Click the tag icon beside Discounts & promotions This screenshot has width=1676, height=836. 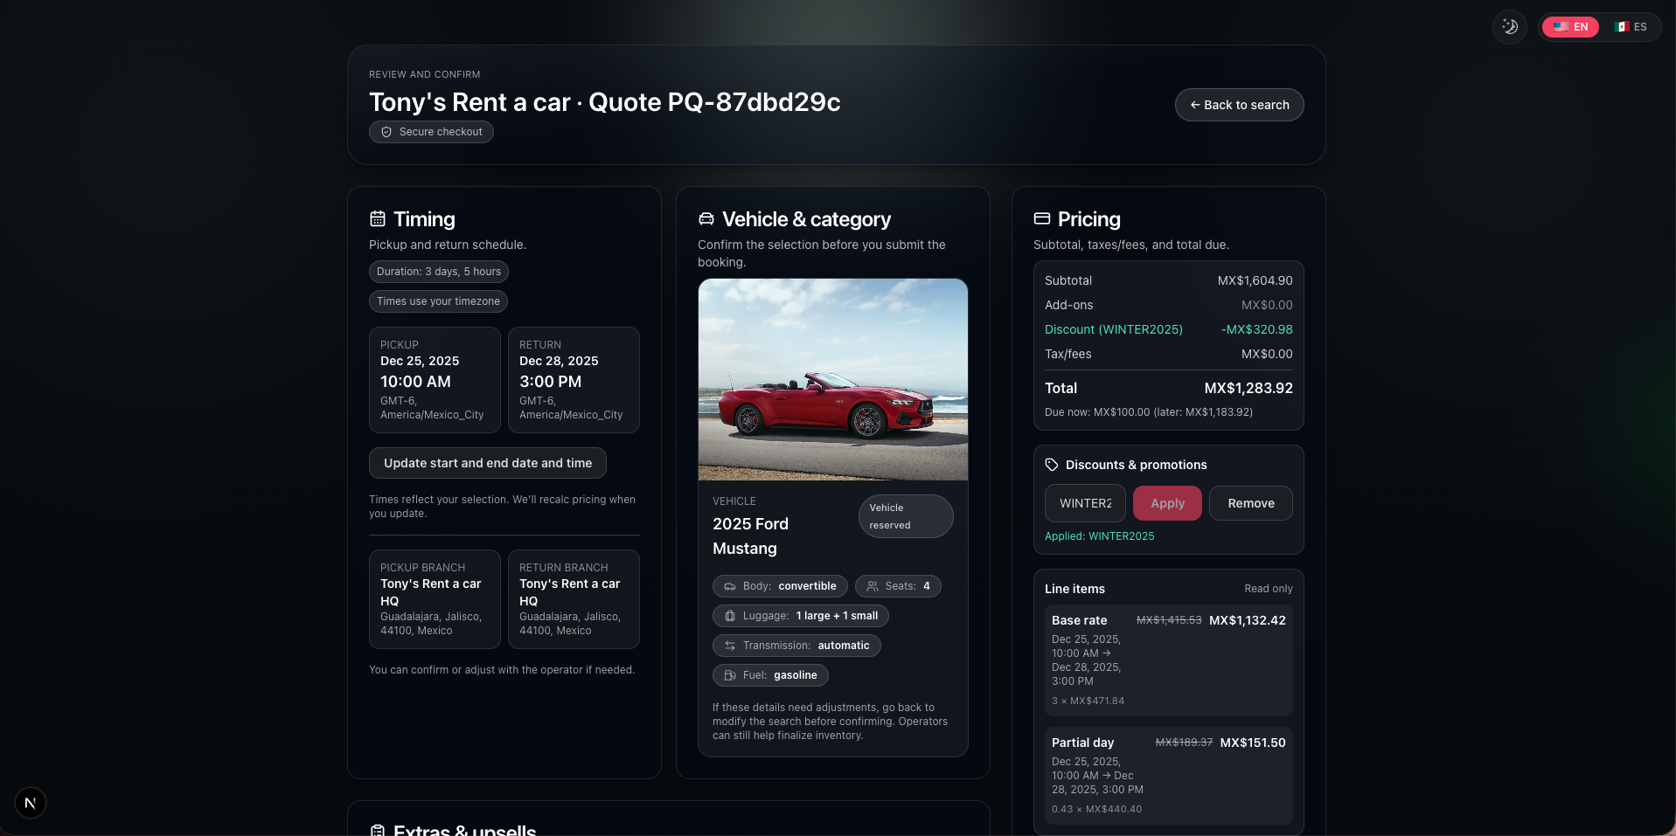tap(1052, 464)
